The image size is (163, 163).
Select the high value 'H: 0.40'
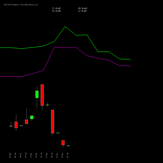pyautogui.click(x=82, y=8)
